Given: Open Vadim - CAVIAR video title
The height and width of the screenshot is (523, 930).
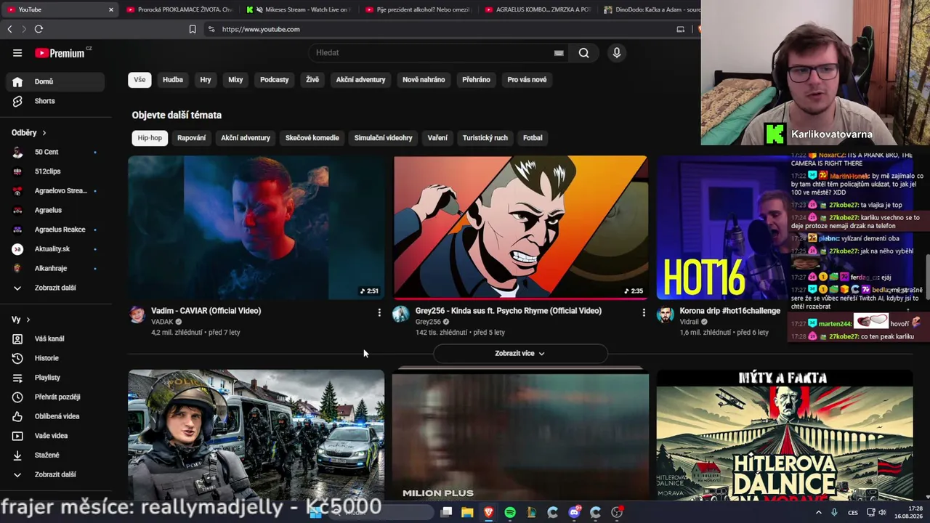Looking at the screenshot, I should [x=206, y=311].
